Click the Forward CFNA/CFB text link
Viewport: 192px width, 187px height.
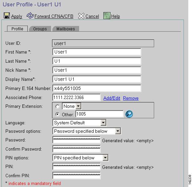[x=54, y=16]
